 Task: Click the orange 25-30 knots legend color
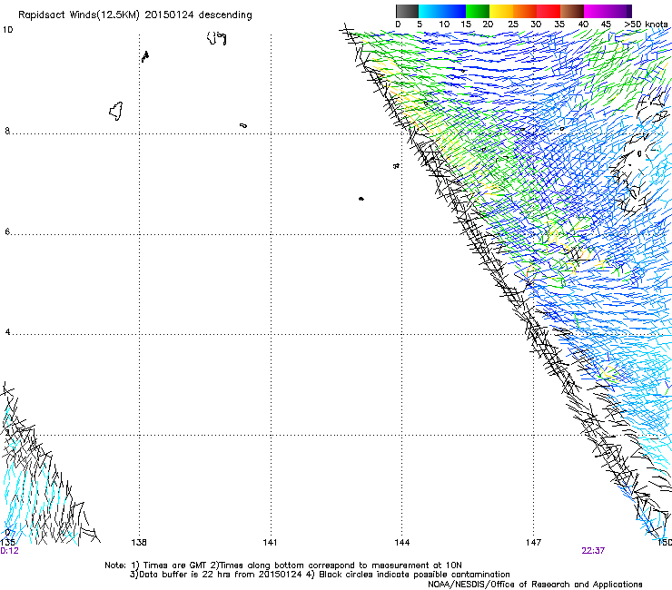click(x=525, y=11)
